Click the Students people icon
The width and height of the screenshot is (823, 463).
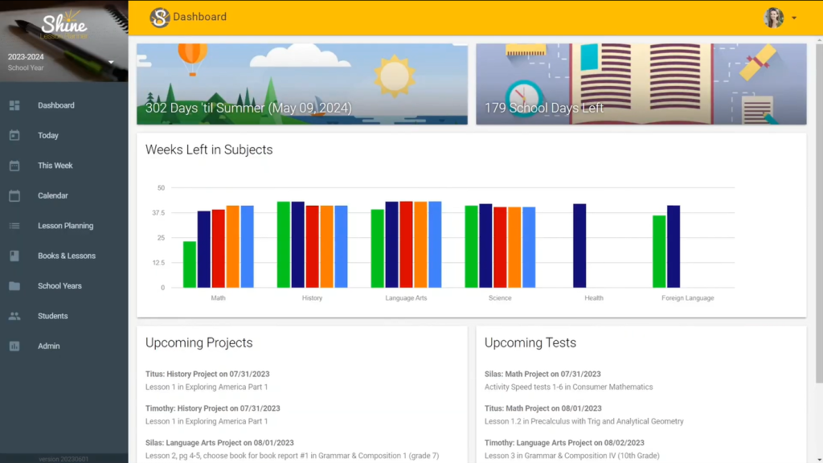[14, 316]
